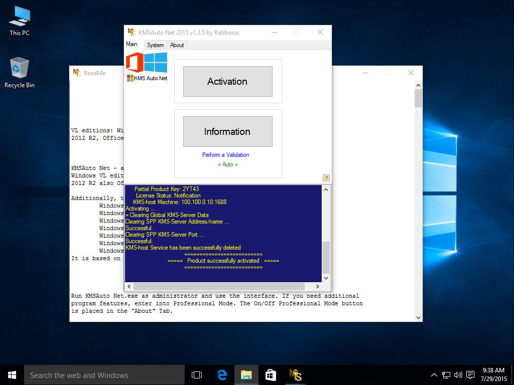Click 'KMS-host Service has been successfully deleted' line
Viewport: 514px width, 385px height.
pyautogui.click(x=183, y=248)
